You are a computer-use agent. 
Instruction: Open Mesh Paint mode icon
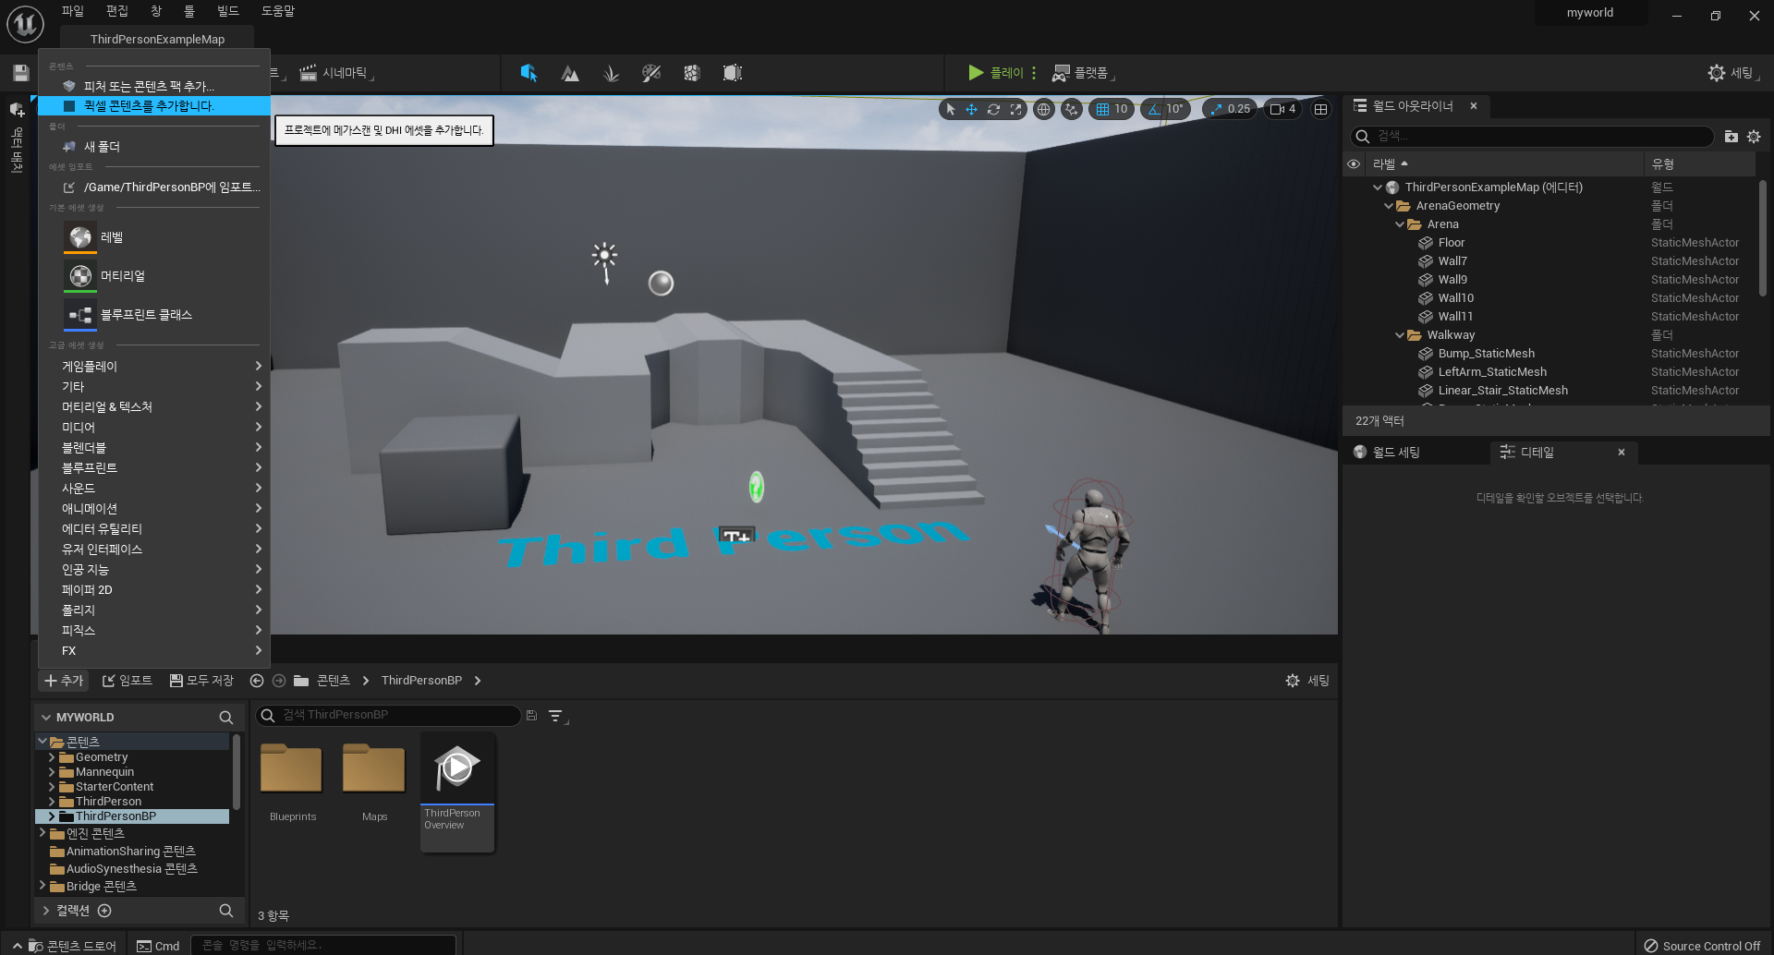tap(651, 73)
